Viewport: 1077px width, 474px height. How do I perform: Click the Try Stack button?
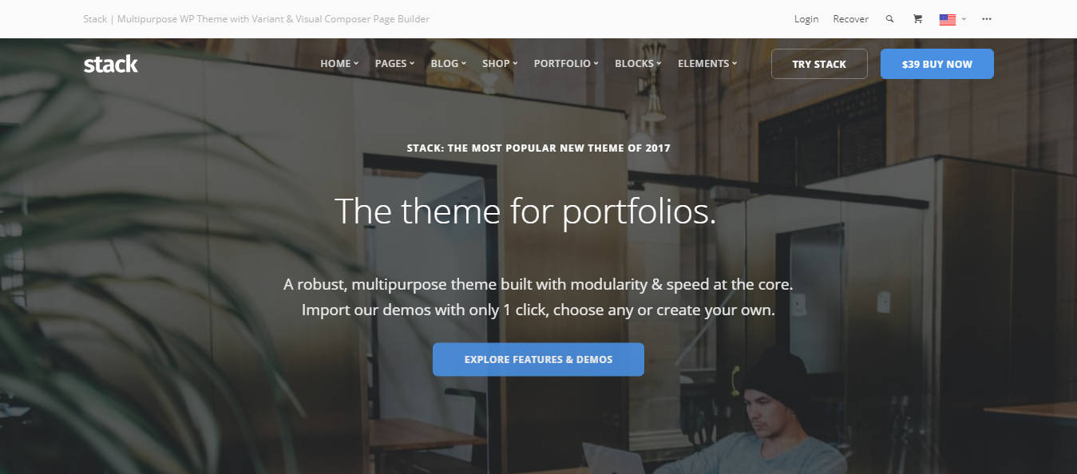(819, 64)
